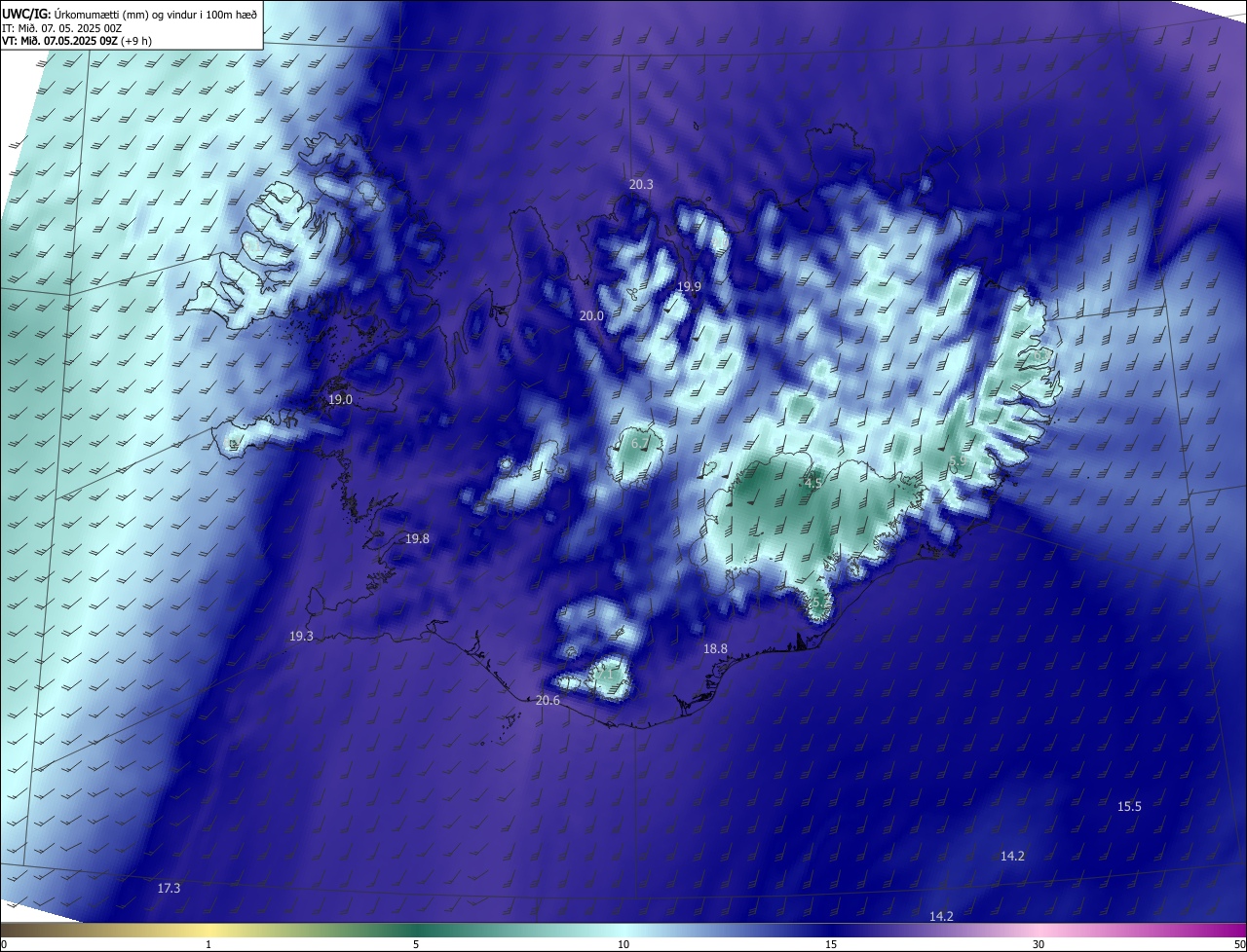1247x952 pixels.
Task: Click the 19.0 value label
Action: click(x=340, y=400)
